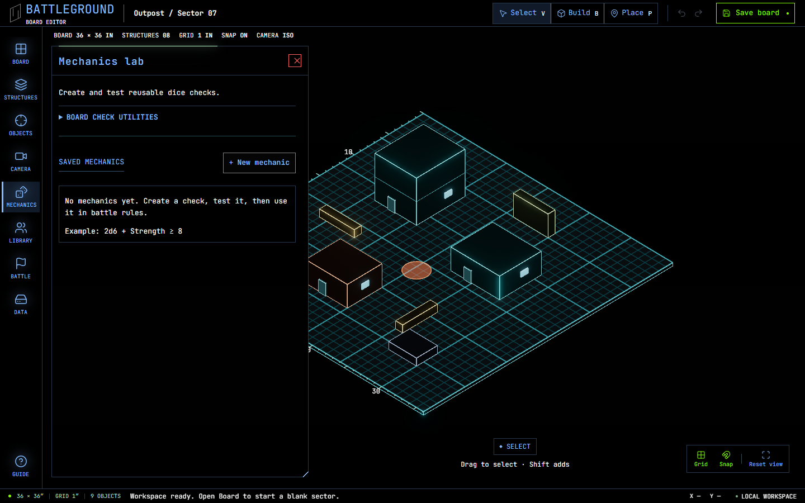805x503 pixels.
Task: Click the Reset view icon
Action: (x=766, y=459)
